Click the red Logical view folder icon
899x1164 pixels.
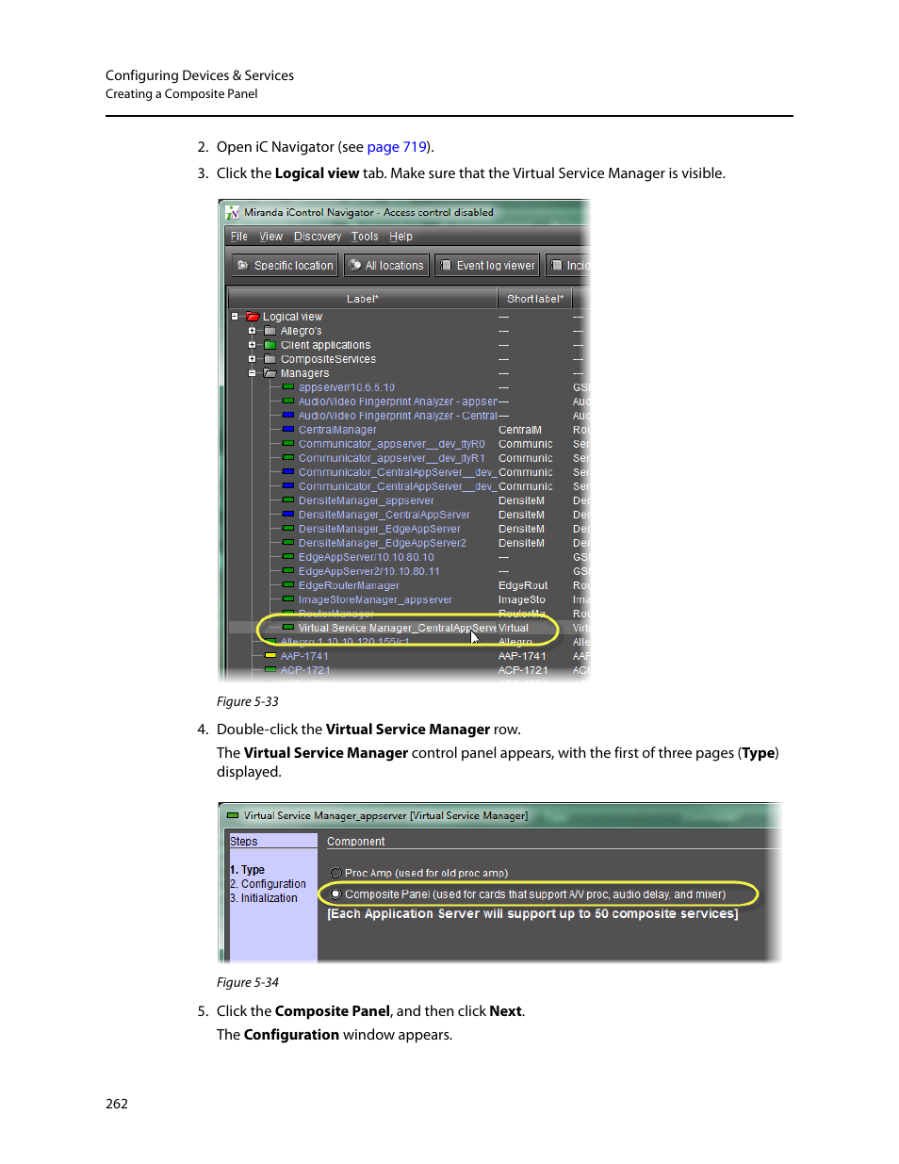(253, 317)
